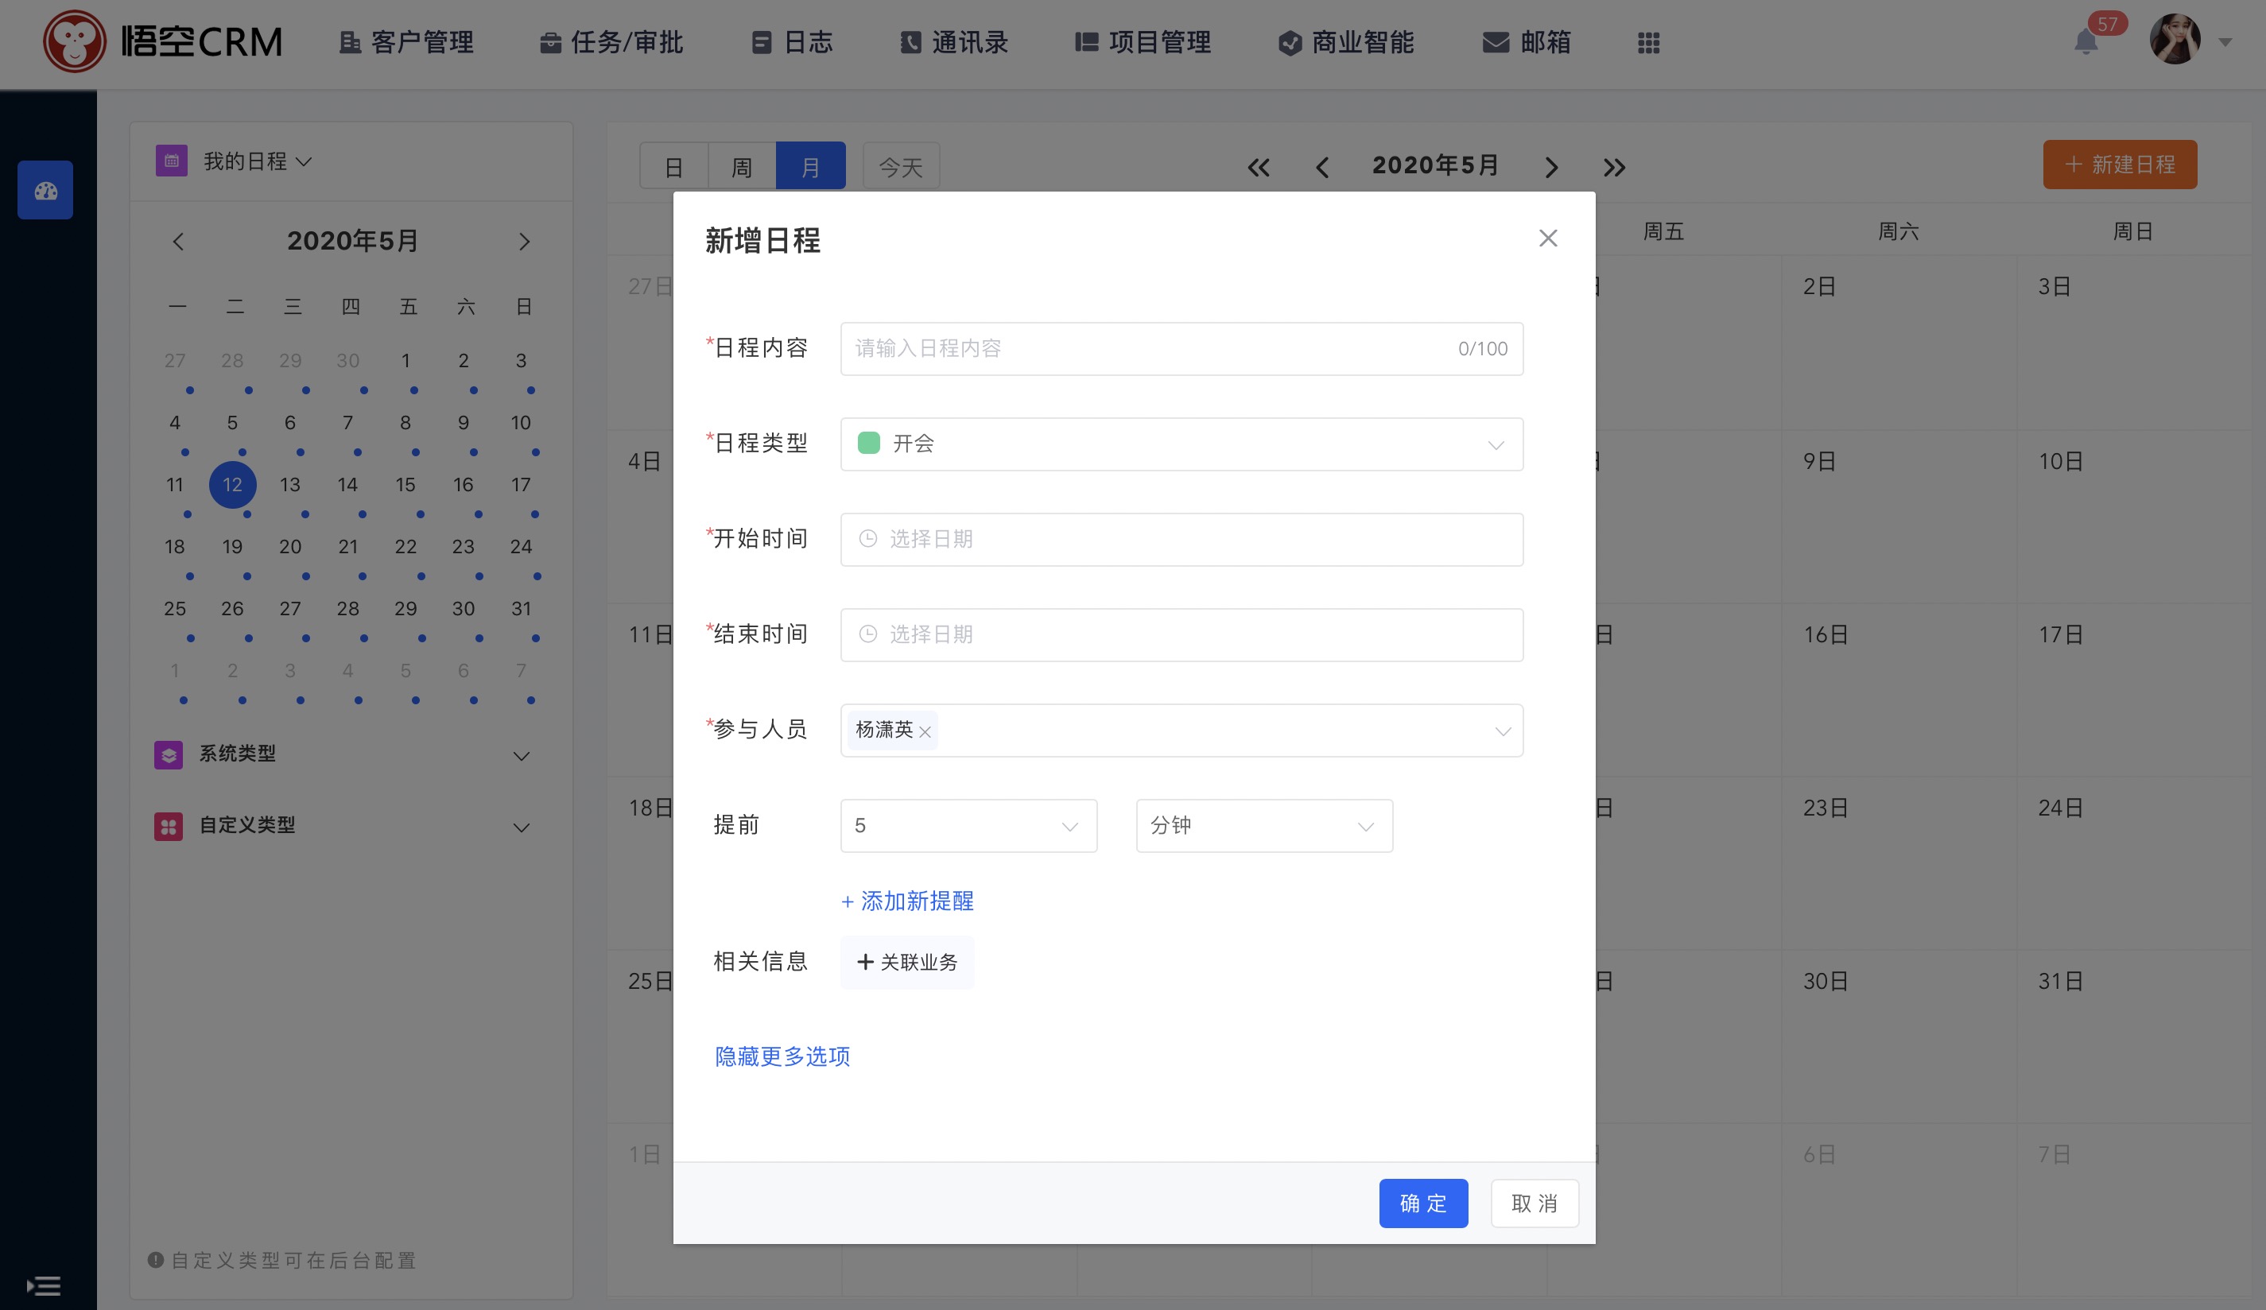Remove participant 杨潇英 tag
Image resolution: width=2266 pixels, height=1310 pixels.
pyautogui.click(x=925, y=732)
